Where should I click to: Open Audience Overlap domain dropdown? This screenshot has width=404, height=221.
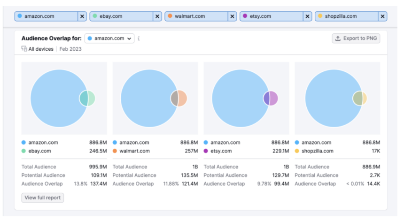pos(109,38)
